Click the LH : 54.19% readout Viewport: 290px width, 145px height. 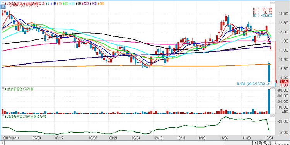click(263, 9)
